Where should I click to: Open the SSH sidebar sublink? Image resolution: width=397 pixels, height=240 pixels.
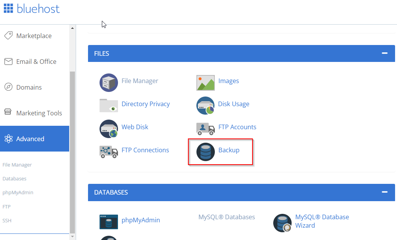(7, 220)
